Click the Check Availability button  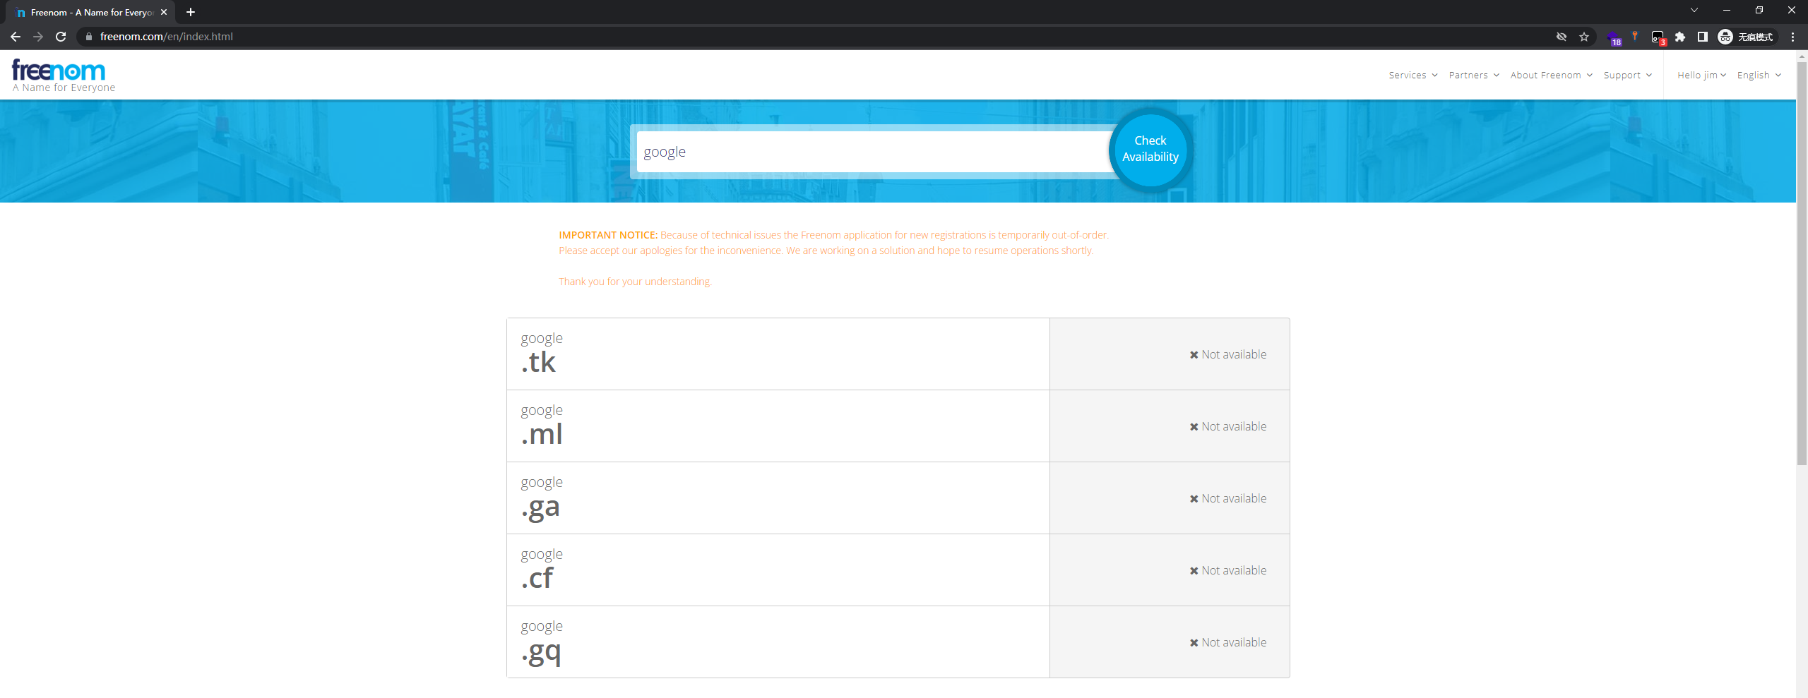point(1150,150)
